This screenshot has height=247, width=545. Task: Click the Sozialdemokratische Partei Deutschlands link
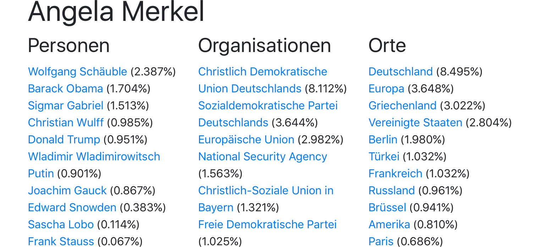(x=268, y=106)
